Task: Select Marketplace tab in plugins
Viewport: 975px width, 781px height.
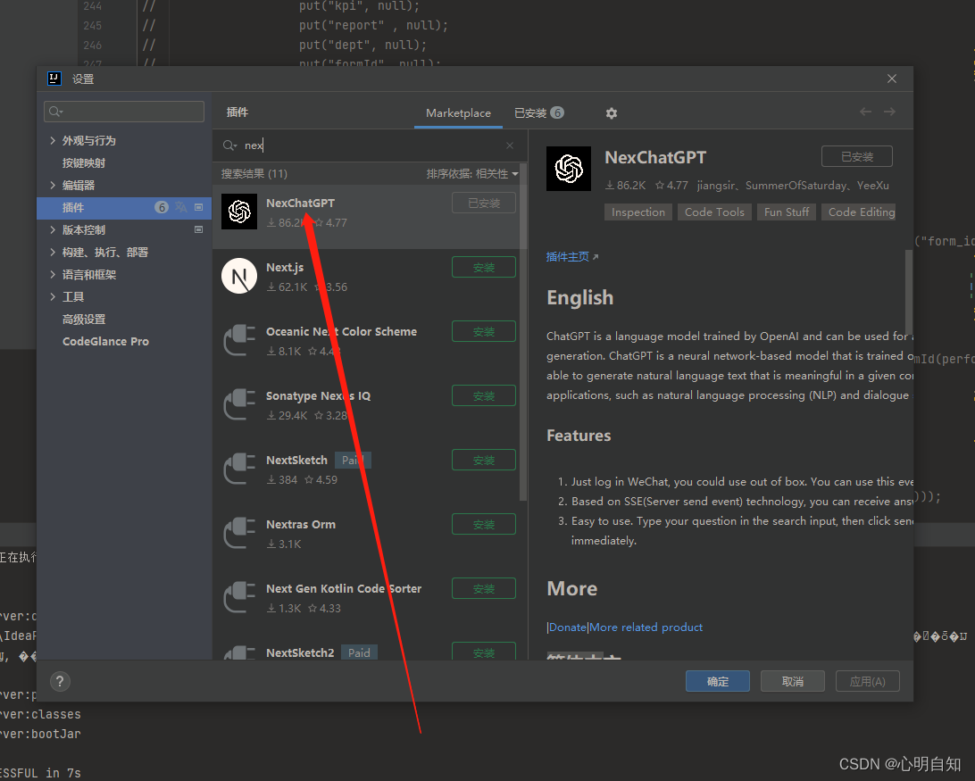Action: pyautogui.click(x=458, y=113)
